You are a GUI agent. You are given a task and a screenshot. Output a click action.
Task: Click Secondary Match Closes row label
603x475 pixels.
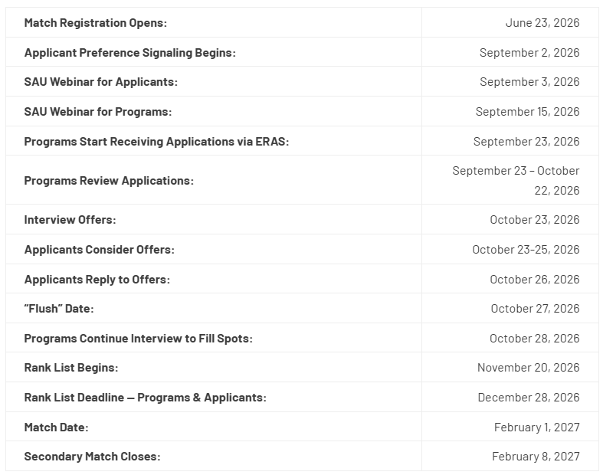click(x=92, y=457)
